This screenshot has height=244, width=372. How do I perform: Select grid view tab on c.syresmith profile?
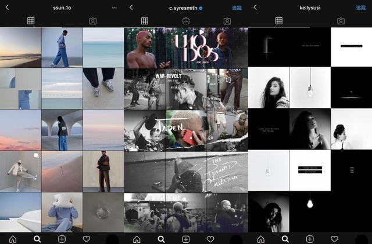tap(145, 21)
